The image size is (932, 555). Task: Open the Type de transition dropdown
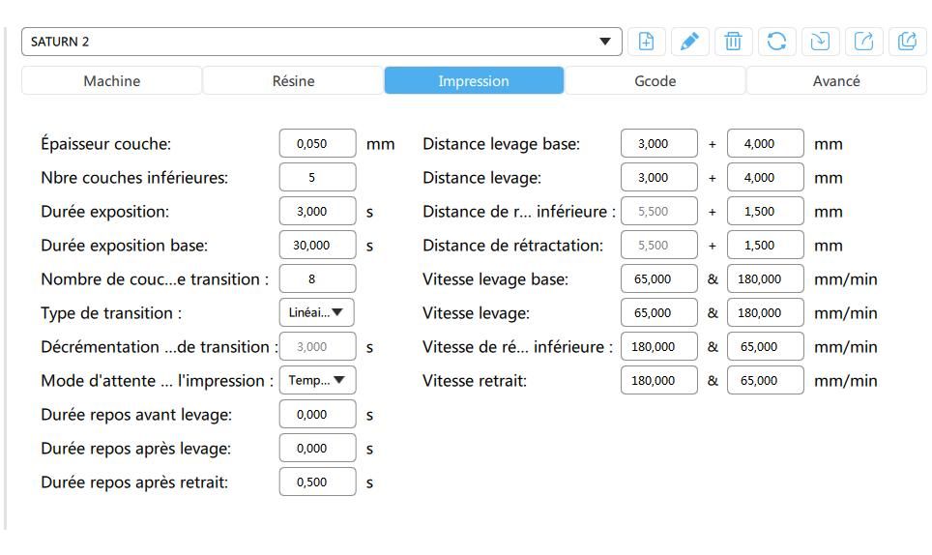coord(317,312)
